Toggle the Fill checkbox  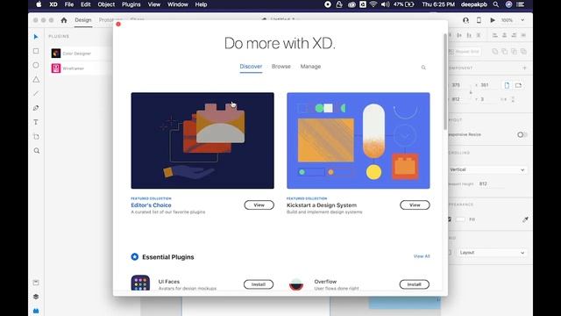click(x=450, y=219)
